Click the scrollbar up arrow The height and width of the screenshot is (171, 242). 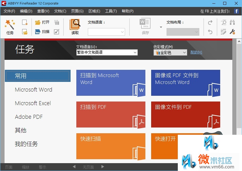point(239,41)
